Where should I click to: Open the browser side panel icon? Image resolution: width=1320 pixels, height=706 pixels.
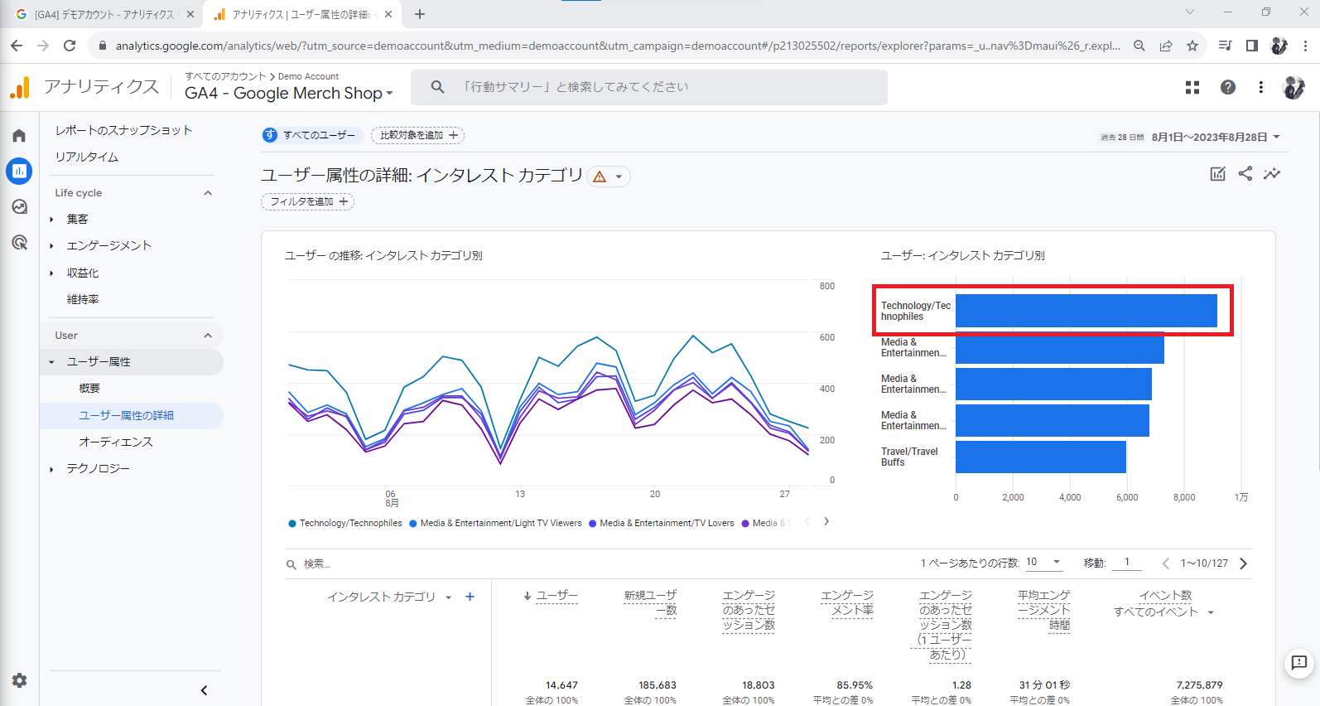point(1252,46)
